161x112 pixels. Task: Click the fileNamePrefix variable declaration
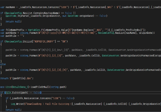[15, 30]
